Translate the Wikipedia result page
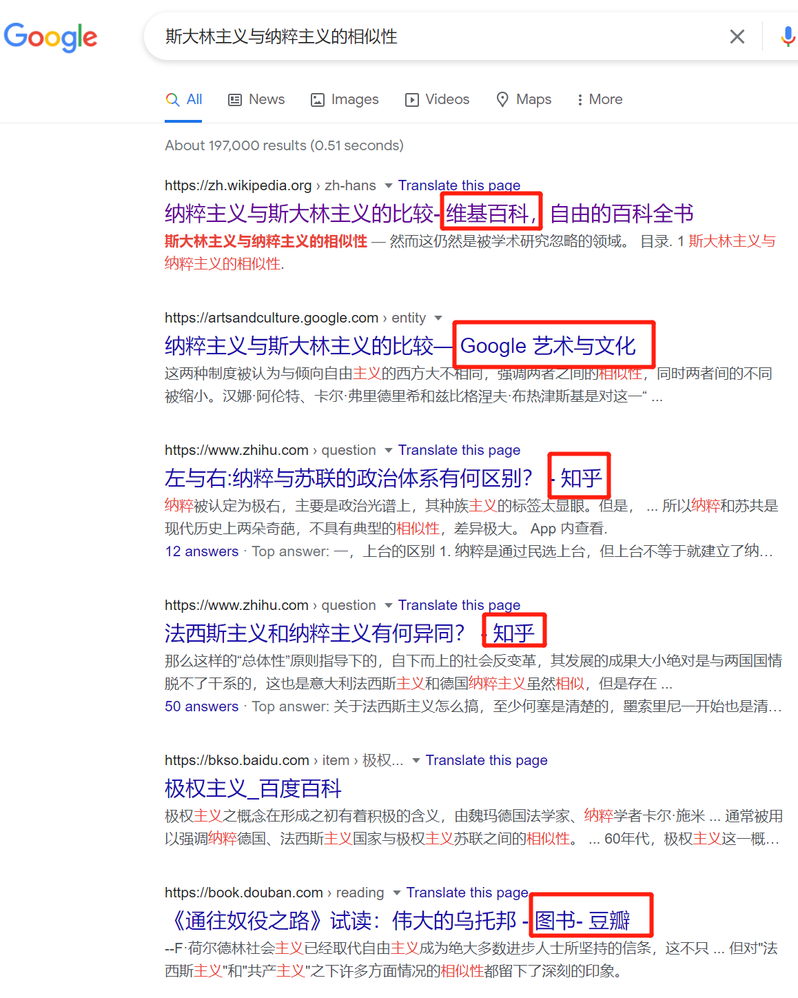 point(459,185)
